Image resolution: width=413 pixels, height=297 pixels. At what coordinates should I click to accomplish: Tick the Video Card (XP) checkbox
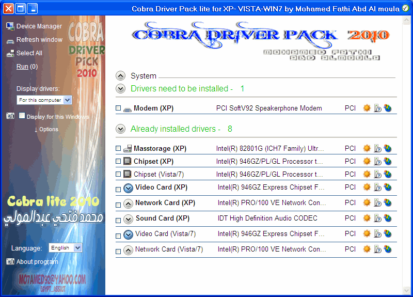coord(118,190)
